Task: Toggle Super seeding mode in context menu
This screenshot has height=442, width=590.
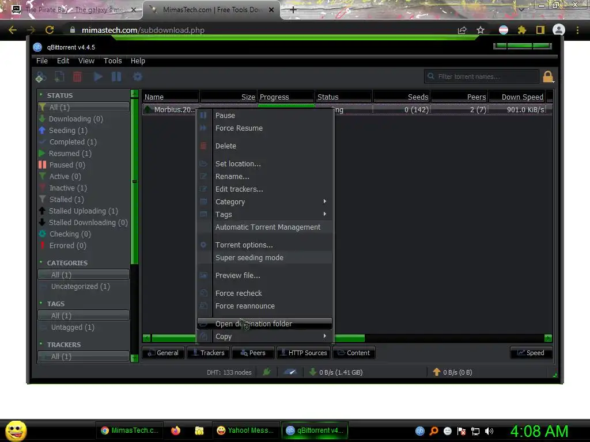Action: (265, 257)
